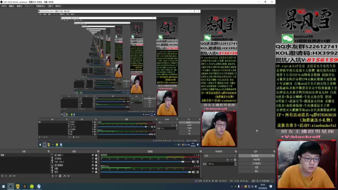The width and height of the screenshot is (338, 190).
Task: Click the Mic/Aux volume slider handle
Action: coord(189,172)
